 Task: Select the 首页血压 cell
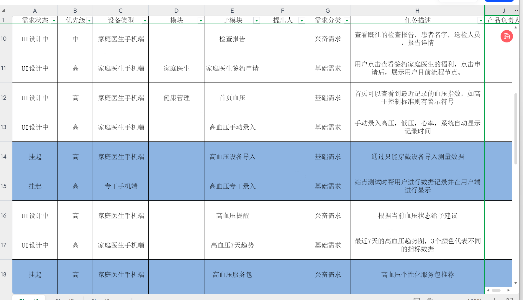point(232,98)
